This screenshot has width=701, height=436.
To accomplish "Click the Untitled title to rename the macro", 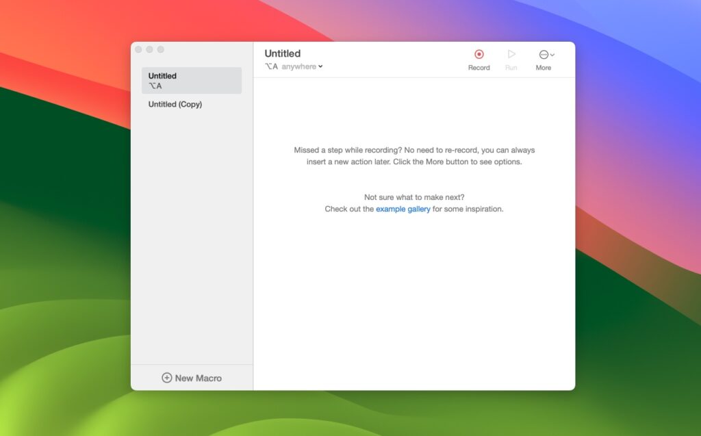I will pos(283,53).
